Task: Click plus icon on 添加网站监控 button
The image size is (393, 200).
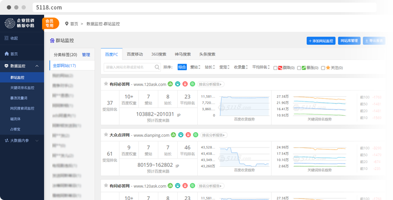Action: coord(310,41)
